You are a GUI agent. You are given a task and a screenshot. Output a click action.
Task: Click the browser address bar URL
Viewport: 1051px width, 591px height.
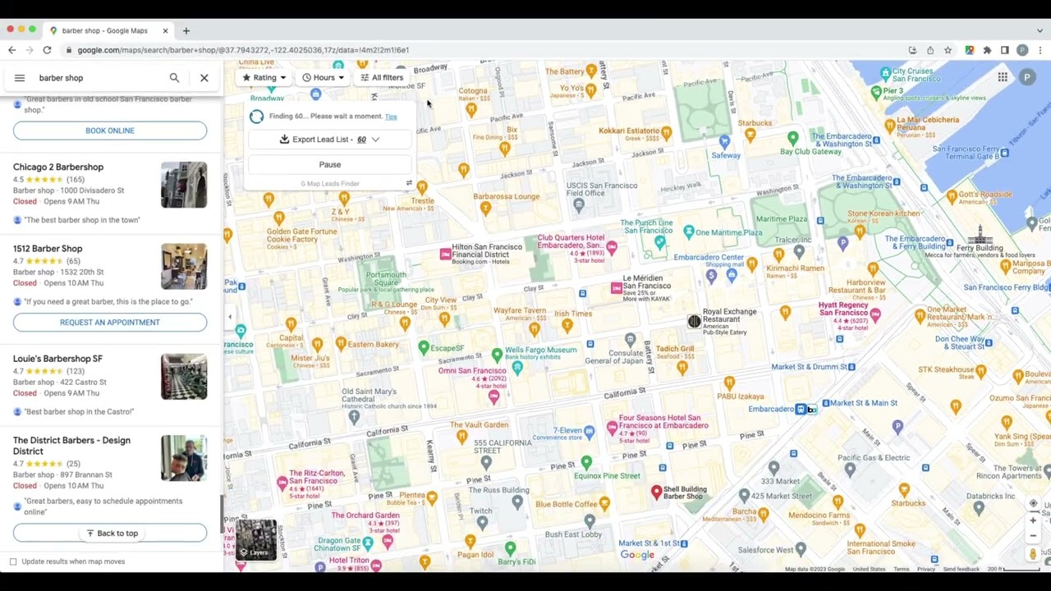point(243,50)
